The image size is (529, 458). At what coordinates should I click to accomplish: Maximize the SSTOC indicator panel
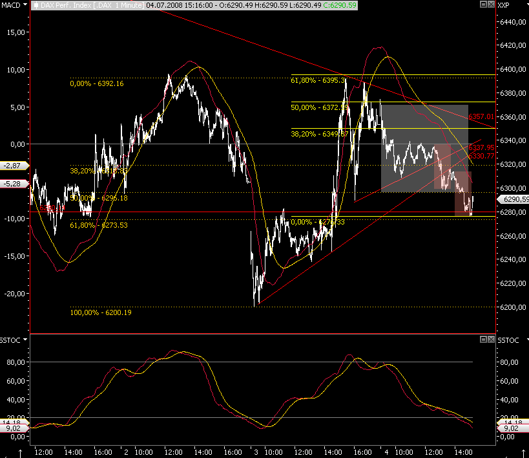click(483, 339)
